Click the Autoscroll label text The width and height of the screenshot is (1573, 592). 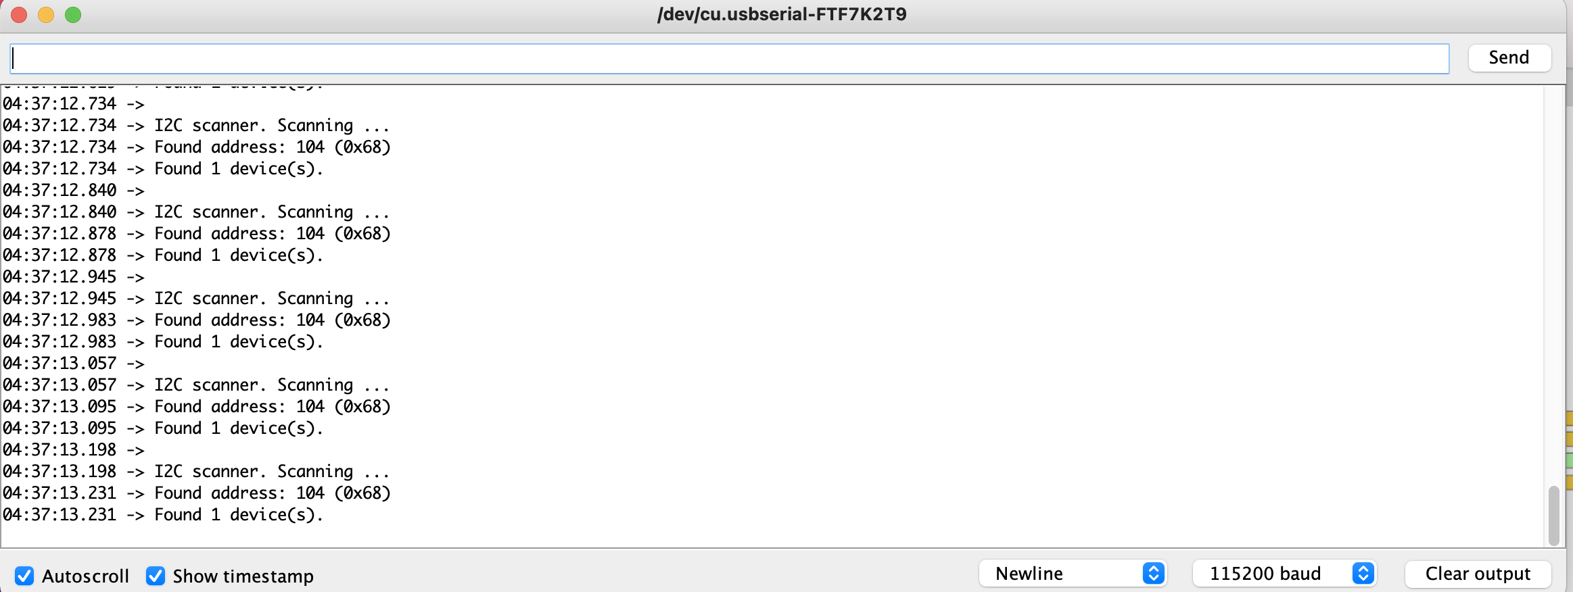(x=85, y=576)
